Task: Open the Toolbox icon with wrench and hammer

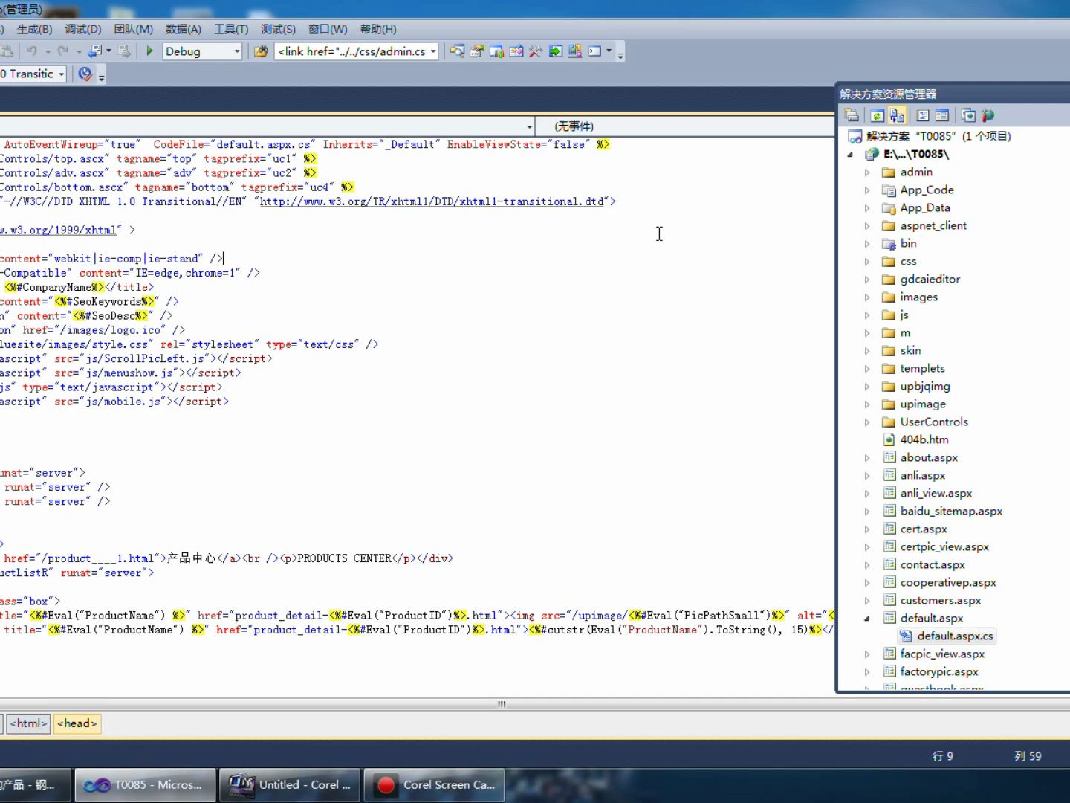Action: [x=536, y=51]
